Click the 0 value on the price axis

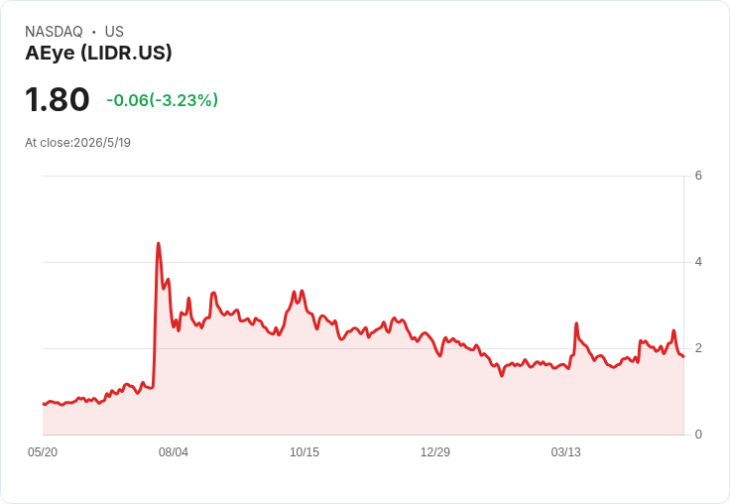coord(698,435)
